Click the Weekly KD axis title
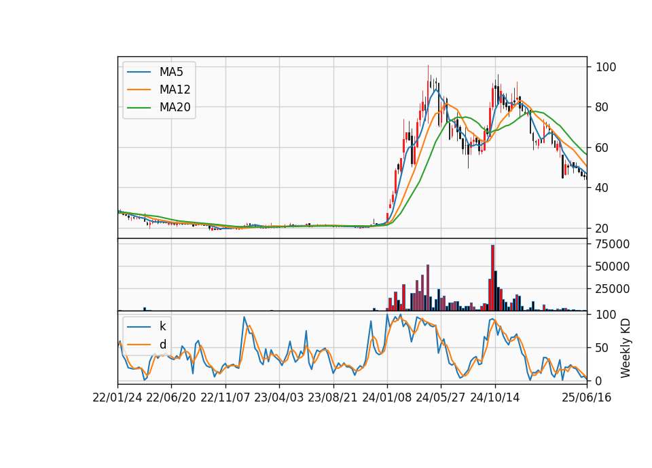The width and height of the screenshot is (652, 468). (626, 348)
